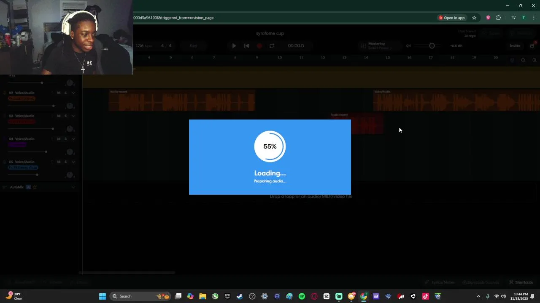This screenshot has height=303, width=540.
Task: Select the purple effect tag on track 04
Action: [17, 145]
